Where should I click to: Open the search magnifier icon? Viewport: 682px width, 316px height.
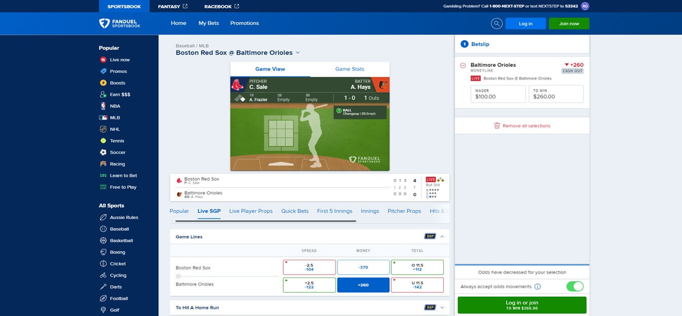(x=497, y=23)
